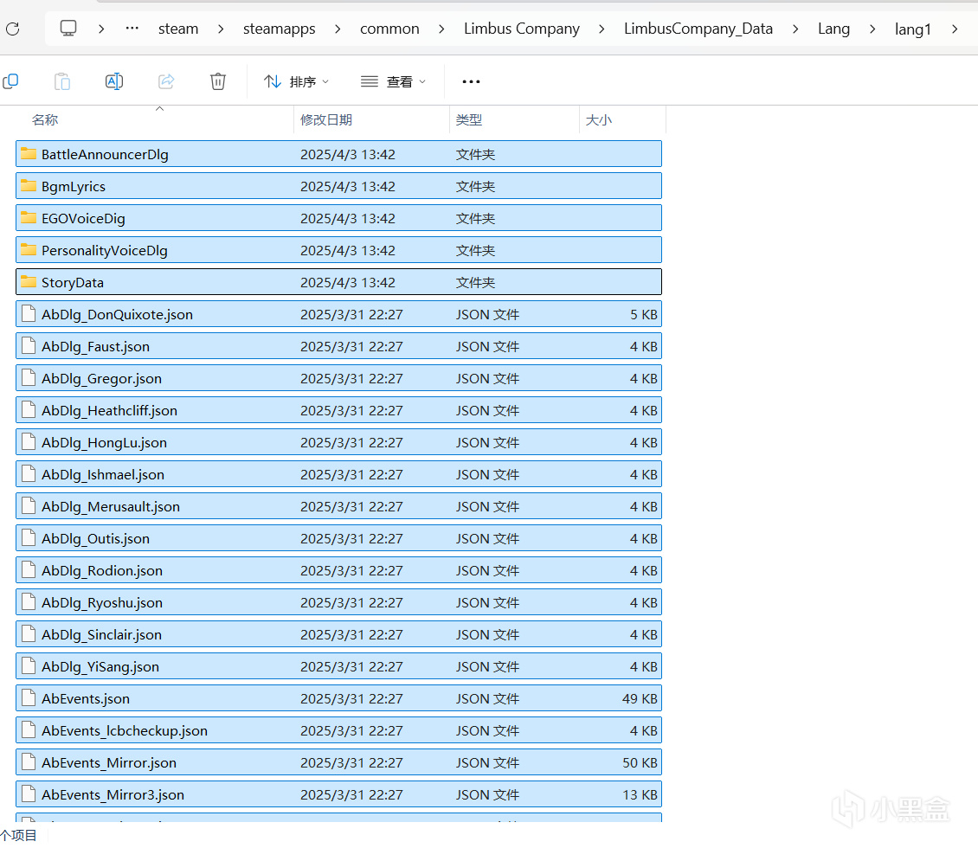Expand the chevron after Limbus Company breadcrumb
This screenshot has width=978, height=848.
click(602, 29)
